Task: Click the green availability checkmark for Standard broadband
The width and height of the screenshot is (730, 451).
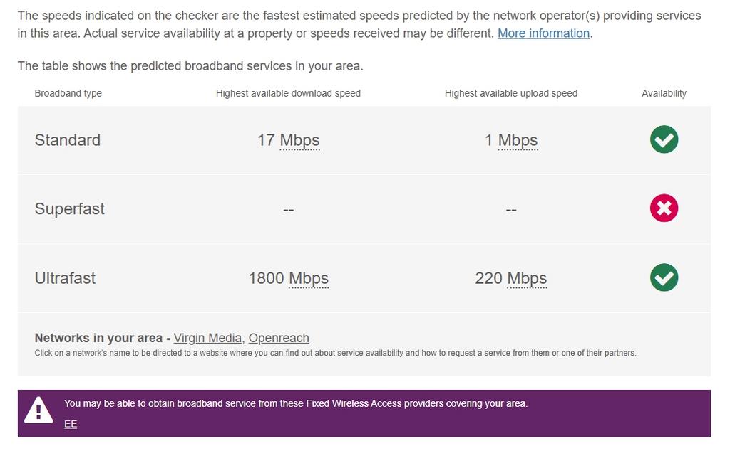Action: click(x=663, y=139)
